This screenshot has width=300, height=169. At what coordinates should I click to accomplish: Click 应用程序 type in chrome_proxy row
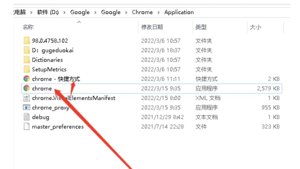[x=207, y=107]
